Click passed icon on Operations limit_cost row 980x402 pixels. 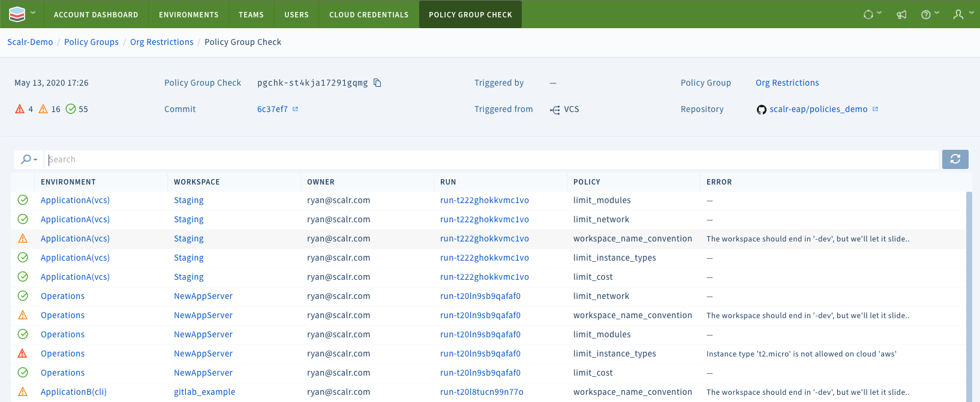click(23, 373)
